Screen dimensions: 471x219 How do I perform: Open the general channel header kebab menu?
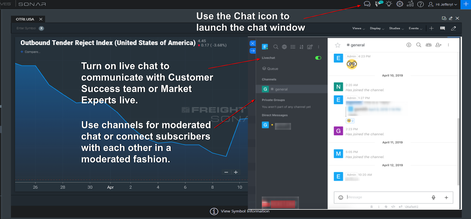tap(448, 45)
